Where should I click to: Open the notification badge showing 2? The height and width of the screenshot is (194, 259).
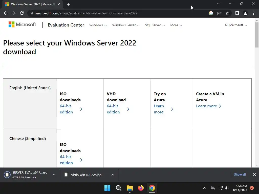[252, 188]
